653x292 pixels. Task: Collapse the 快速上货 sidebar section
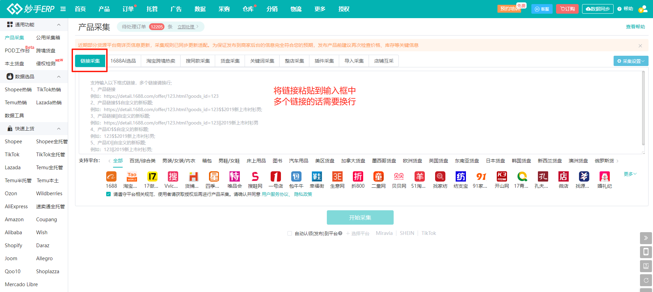click(x=59, y=129)
